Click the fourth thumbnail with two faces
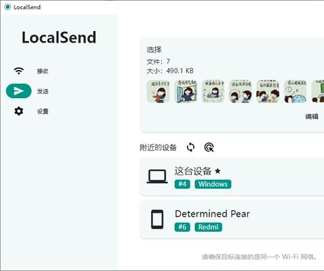 point(240,91)
